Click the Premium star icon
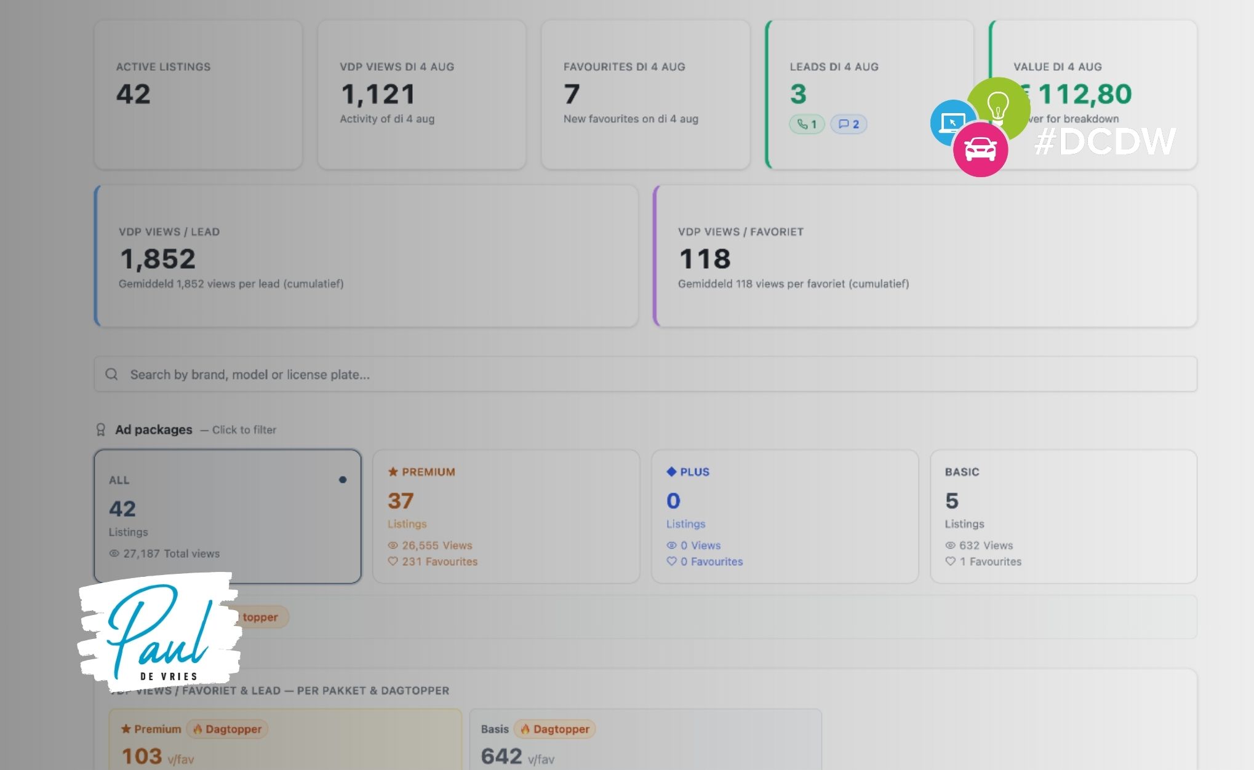 coord(393,472)
